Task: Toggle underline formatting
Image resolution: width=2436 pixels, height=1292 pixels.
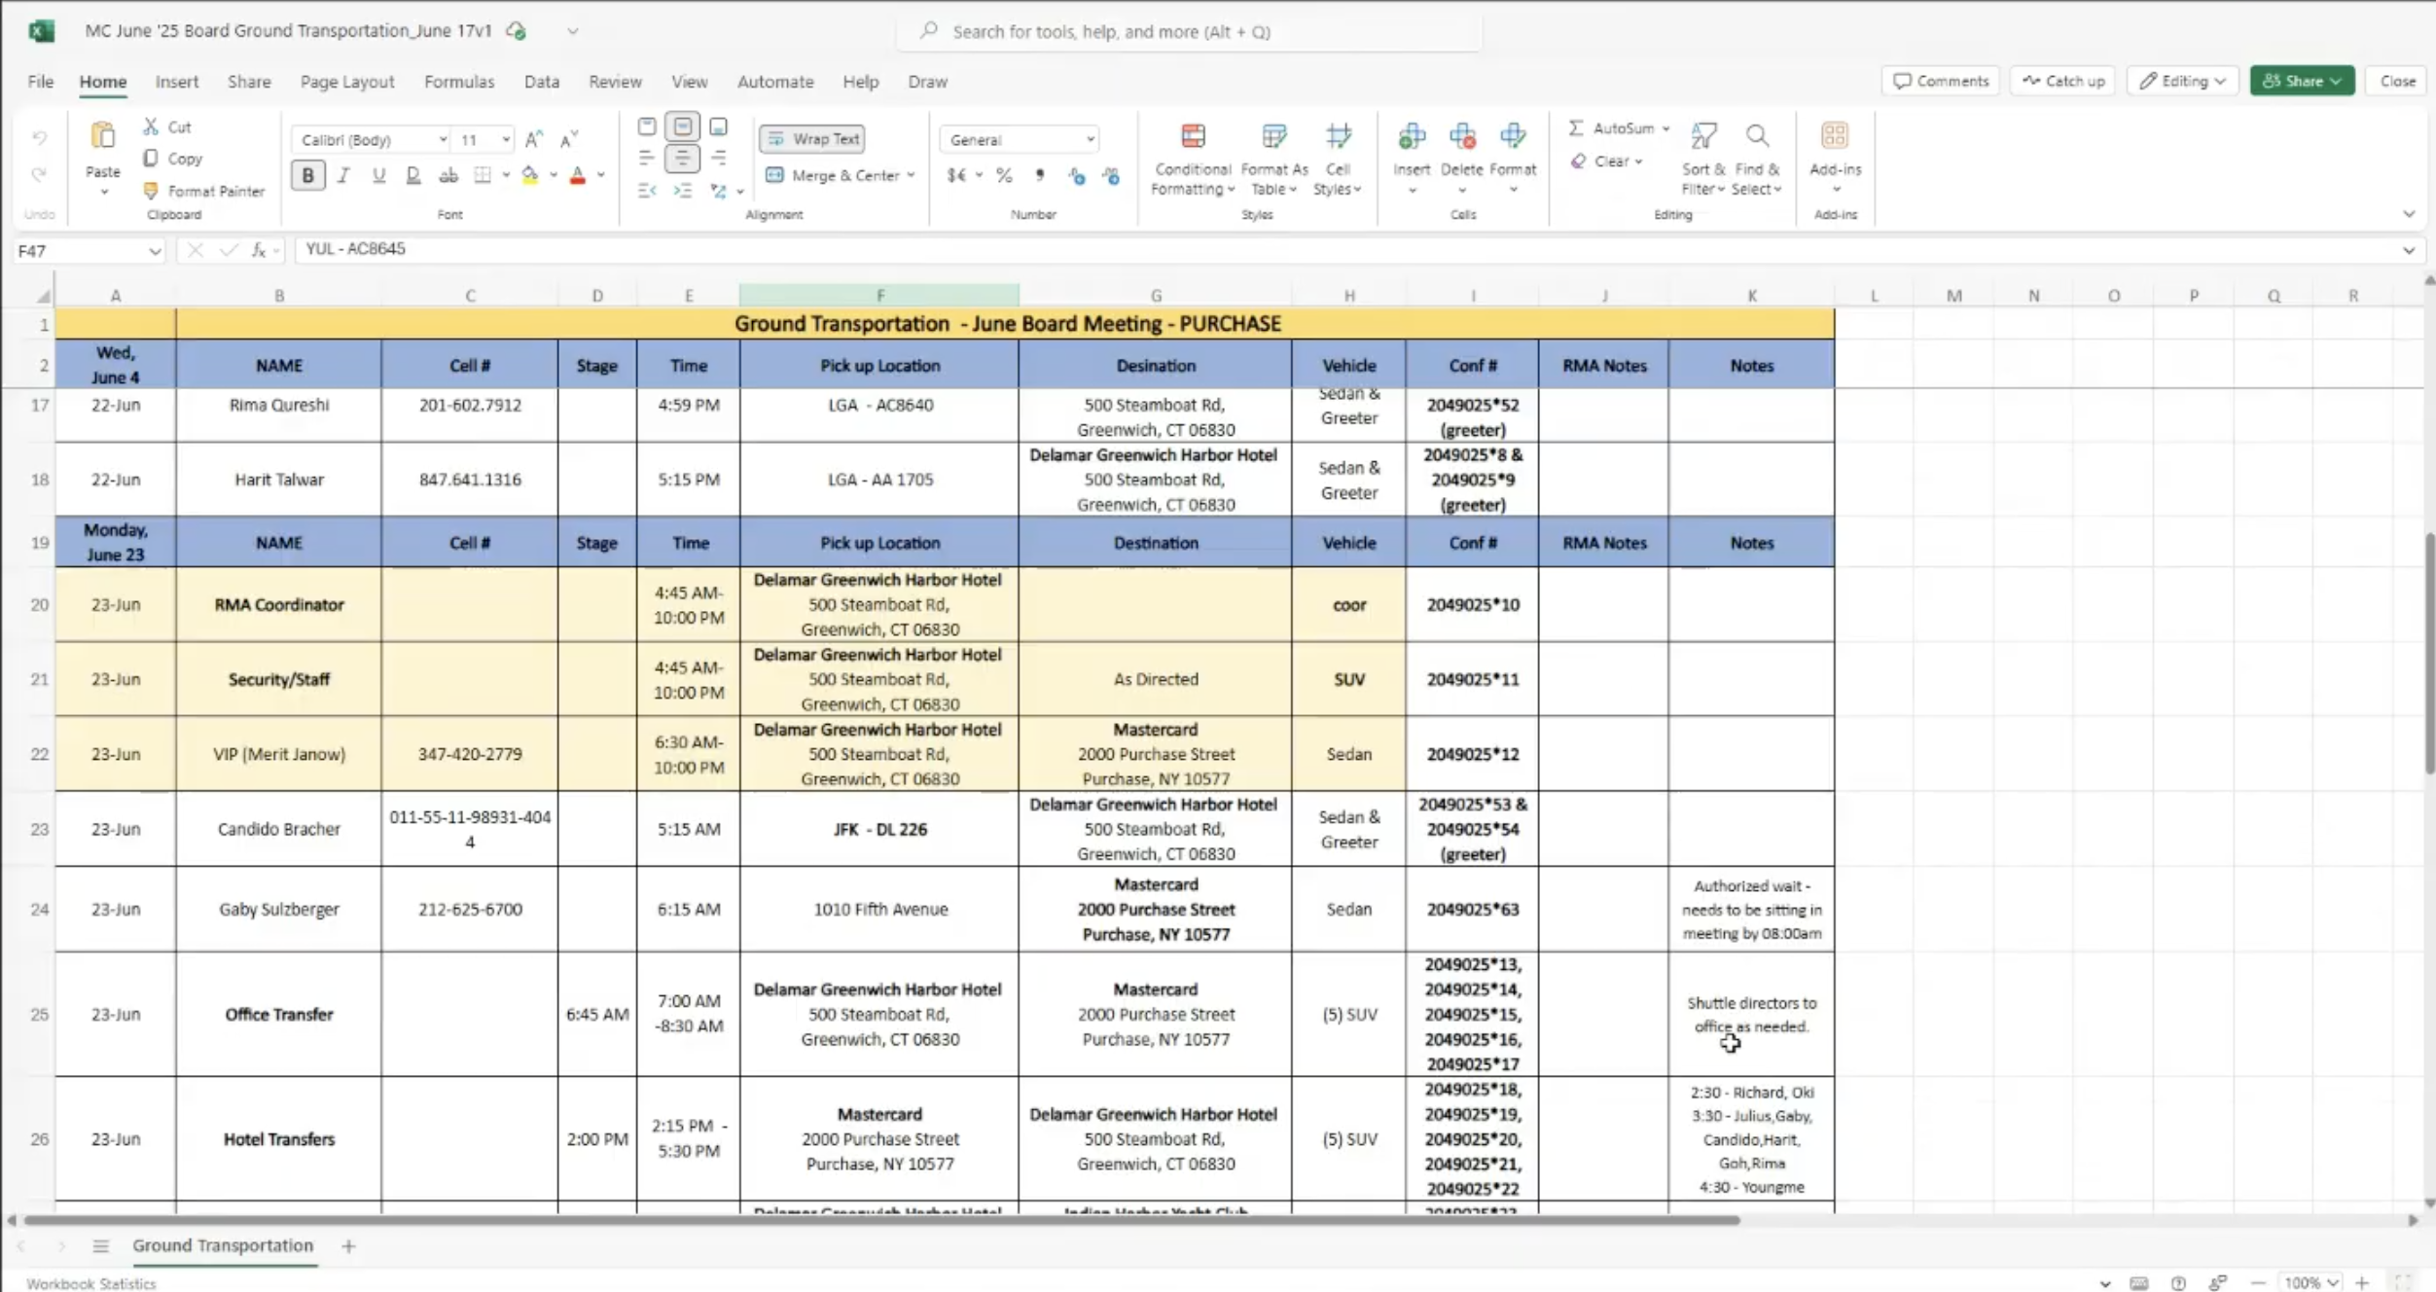Action: (377, 175)
